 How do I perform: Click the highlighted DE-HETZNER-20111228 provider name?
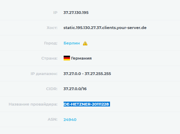(x=87, y=104)
